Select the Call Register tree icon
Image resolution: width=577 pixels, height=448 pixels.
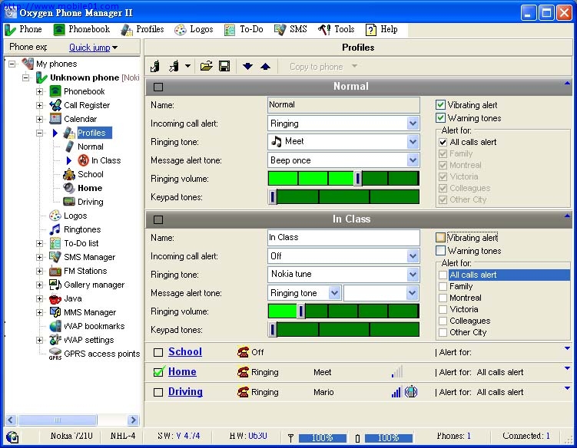click(x=55, y=105)
